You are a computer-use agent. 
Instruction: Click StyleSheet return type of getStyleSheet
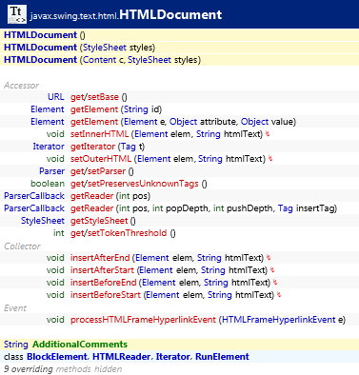point(43,221)
